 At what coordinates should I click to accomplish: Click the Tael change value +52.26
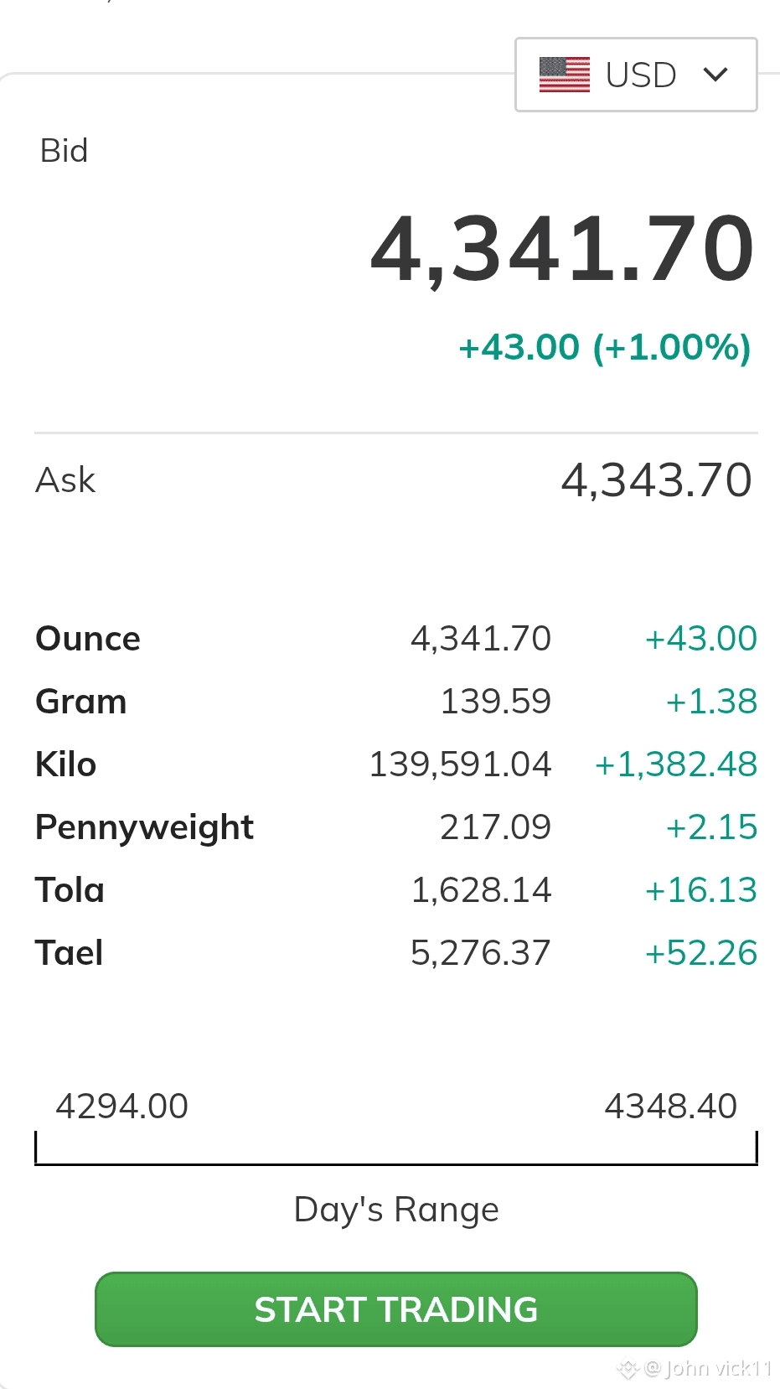pyautogui.click(x=701, y=953)
